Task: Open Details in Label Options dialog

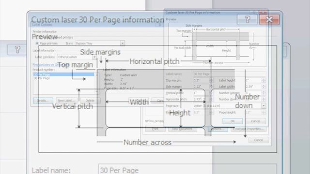Action: pos(43,101)
